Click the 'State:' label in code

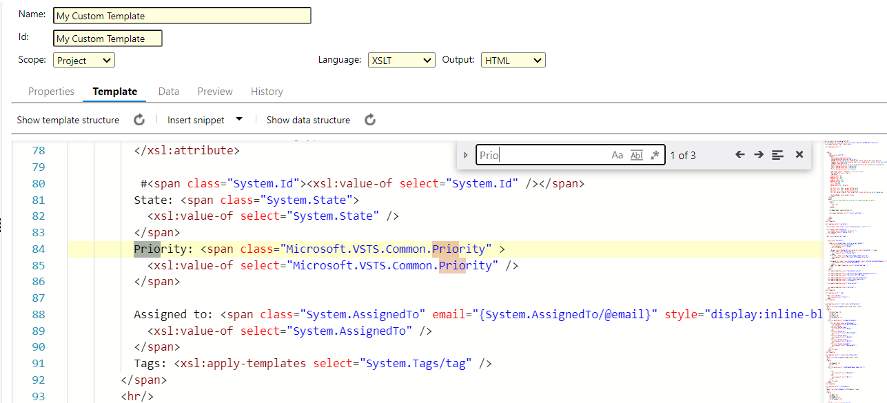click(154, 200)
